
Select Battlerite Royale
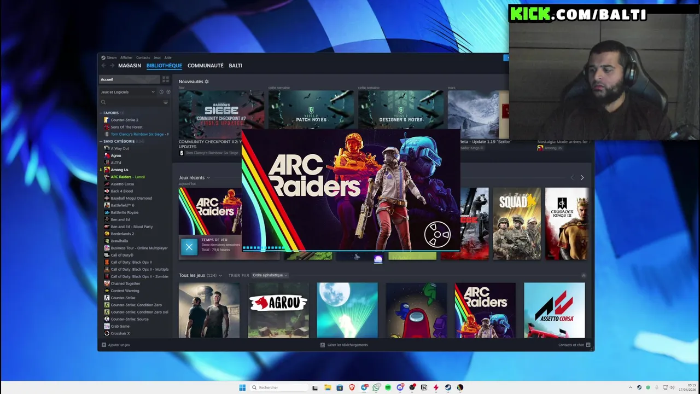[x=125, y=212]
